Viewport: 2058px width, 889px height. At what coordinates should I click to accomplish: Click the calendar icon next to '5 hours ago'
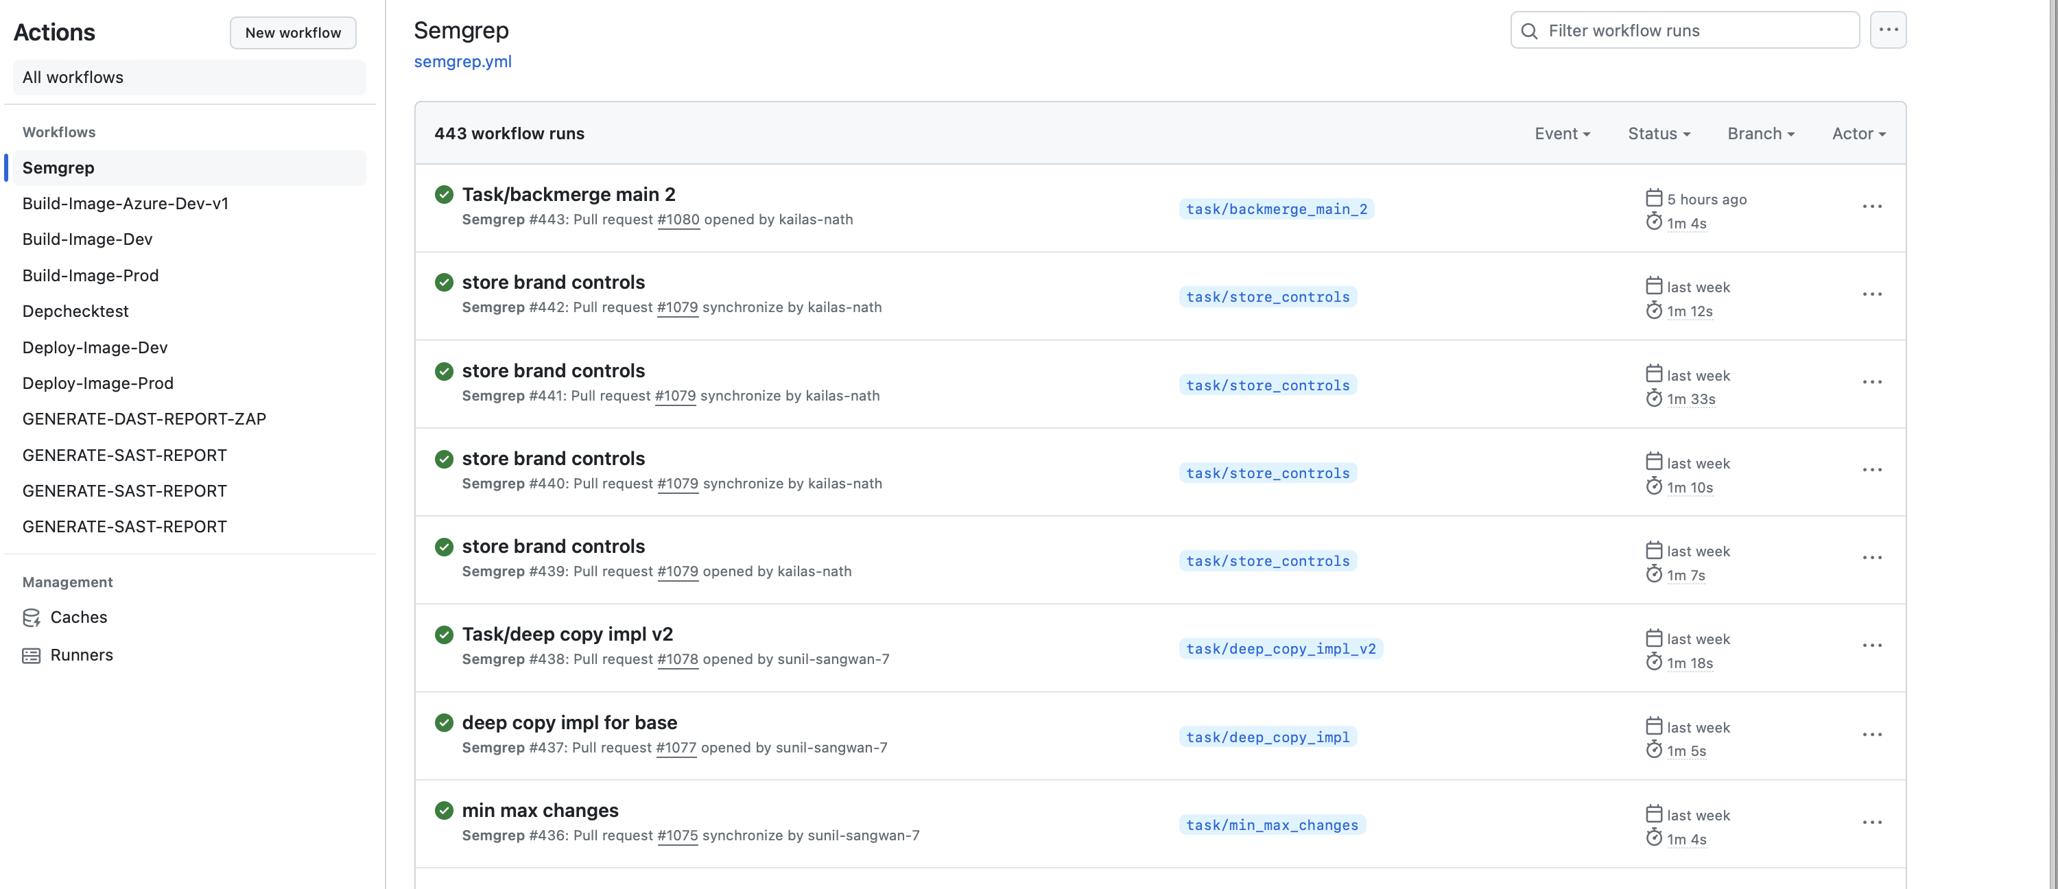coord(1655,198)
